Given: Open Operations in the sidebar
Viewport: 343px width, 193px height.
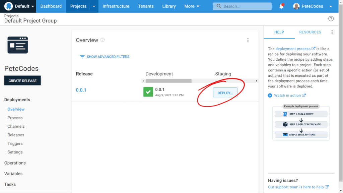Looking at the screenshot, I should pyautogui.click(x=15, y=163).
